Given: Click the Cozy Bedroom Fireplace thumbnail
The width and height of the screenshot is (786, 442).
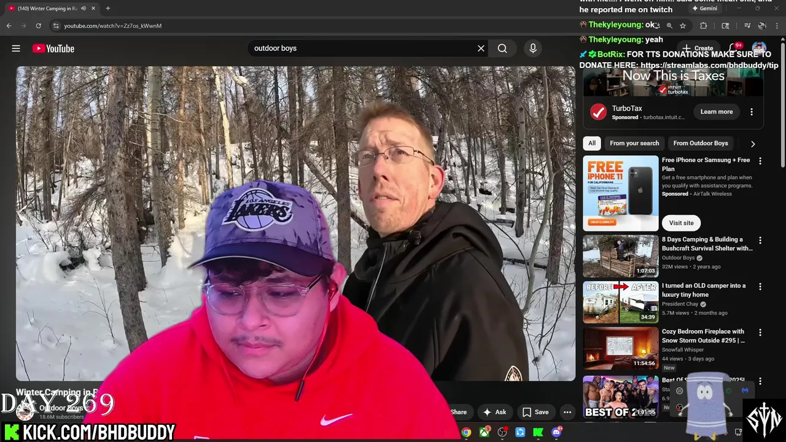Looking at the screenshot, I should (x=620, y=348).
